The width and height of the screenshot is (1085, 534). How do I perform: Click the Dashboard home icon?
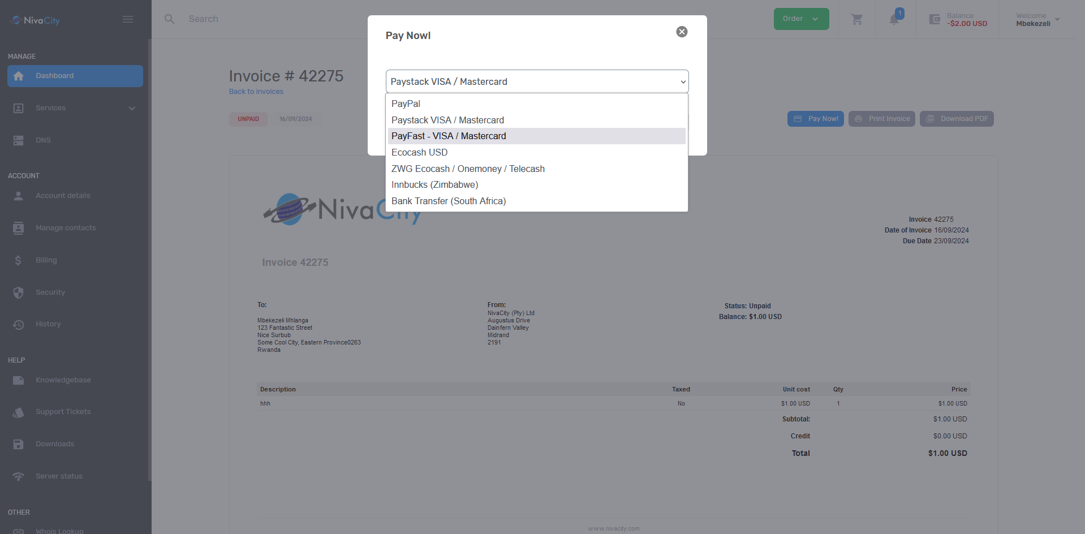coord(19,76)
